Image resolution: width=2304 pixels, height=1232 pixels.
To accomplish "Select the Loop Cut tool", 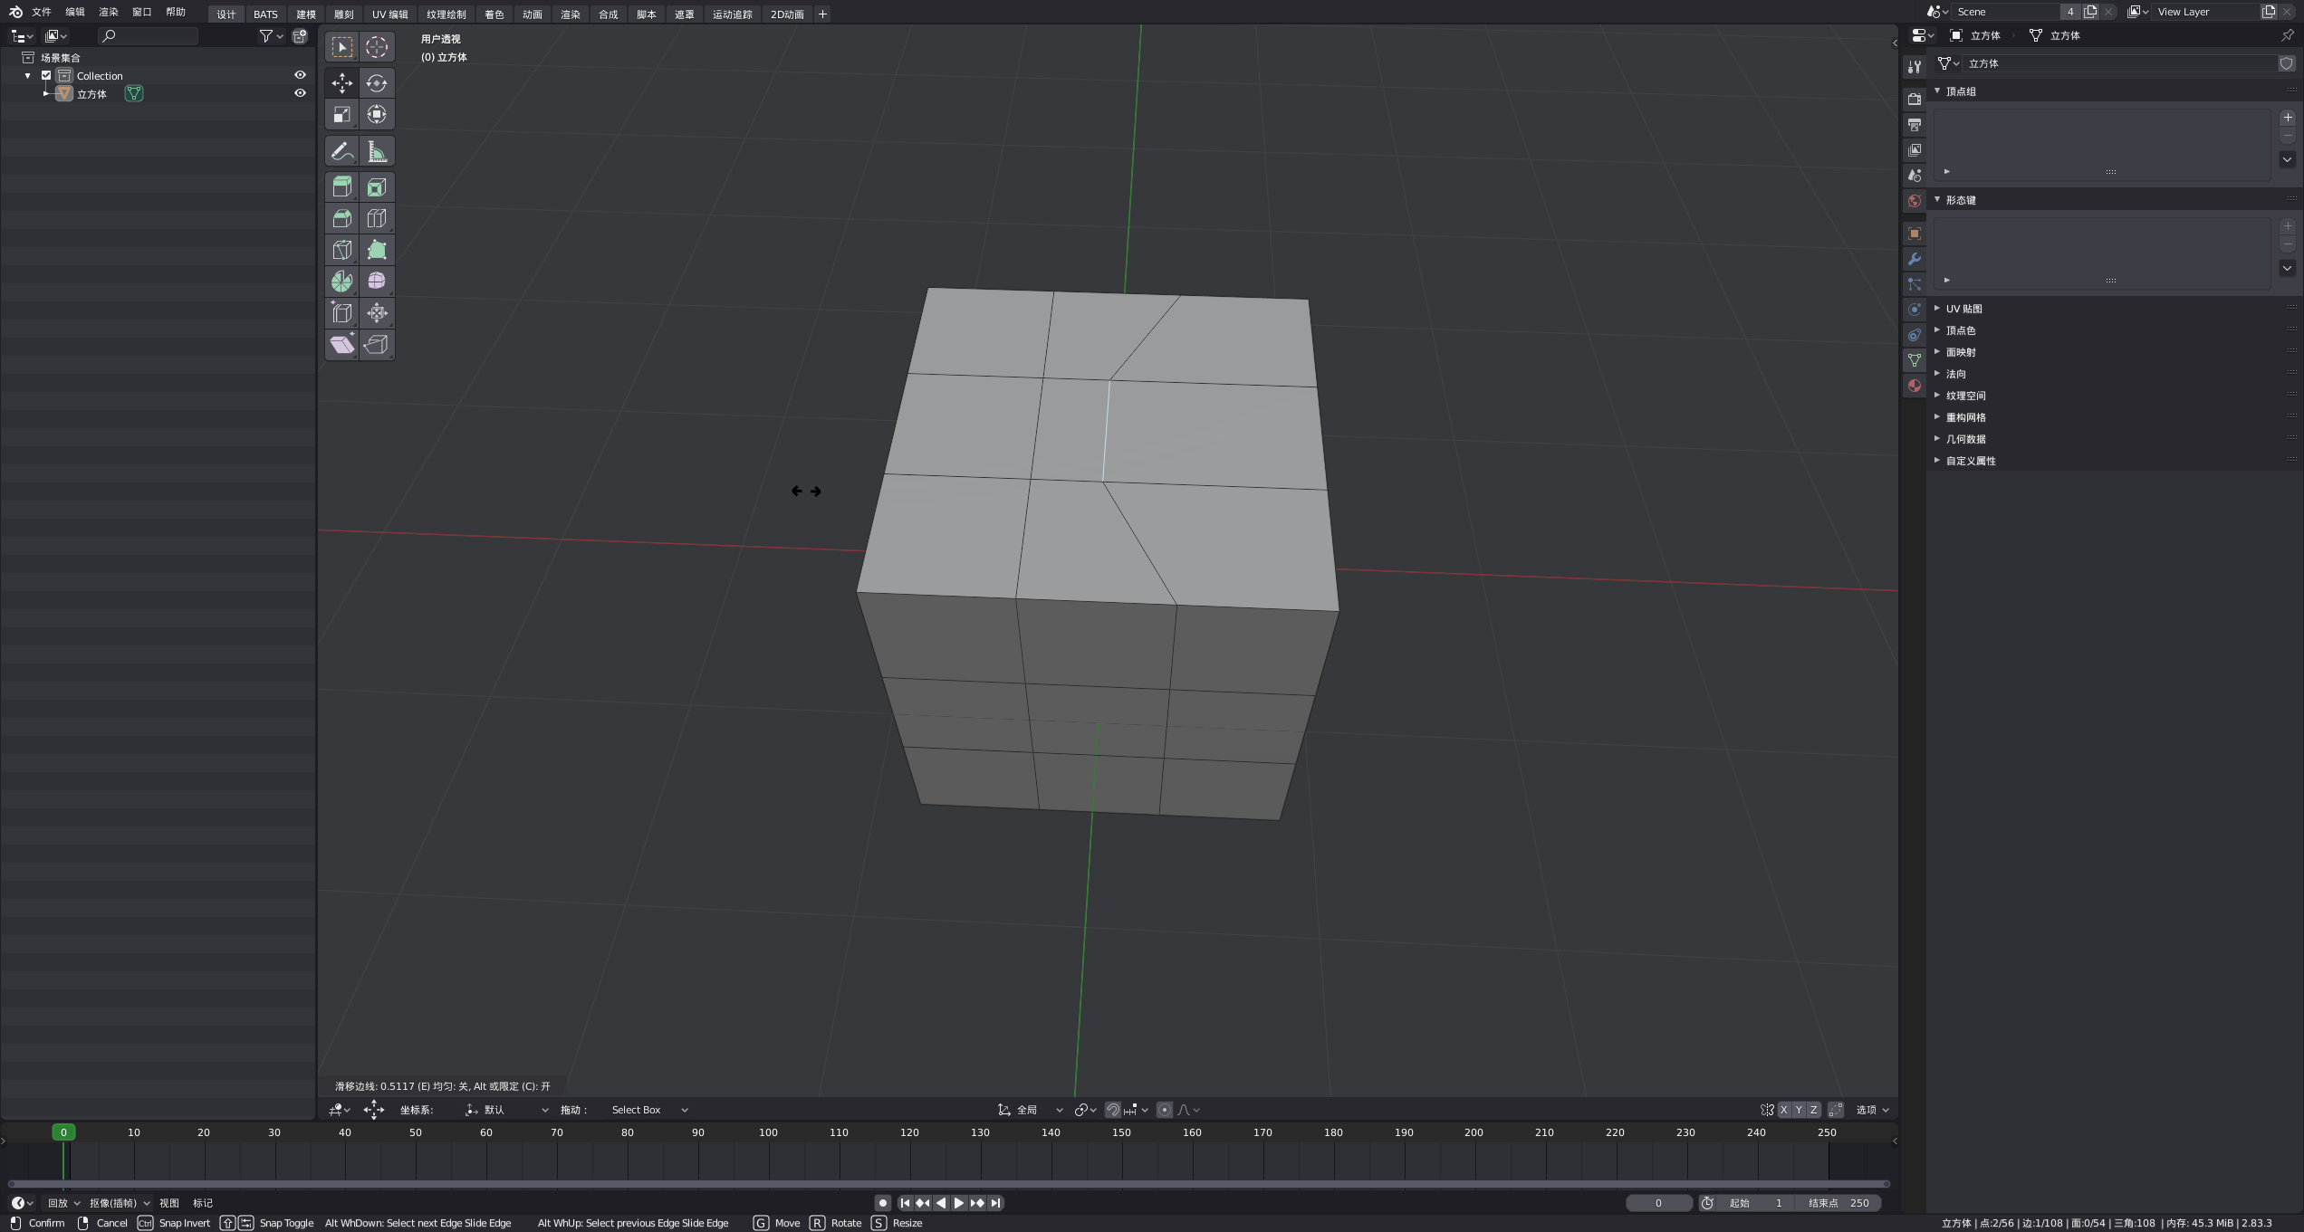I will coord(377,218).
